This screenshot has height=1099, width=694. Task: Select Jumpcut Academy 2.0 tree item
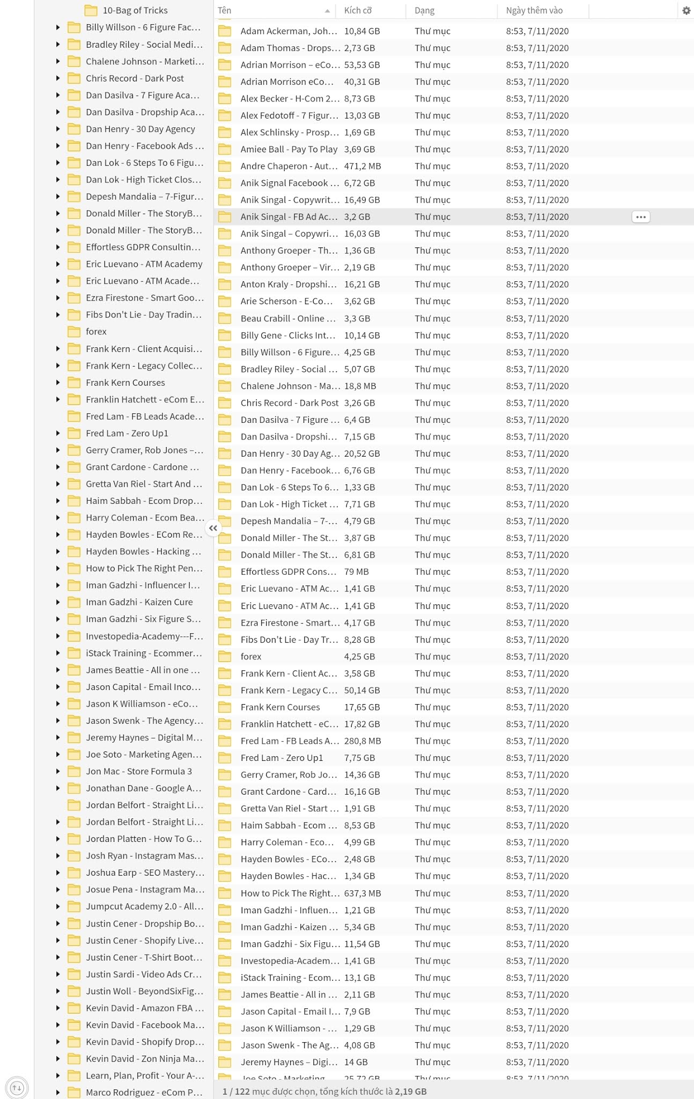click(145, 906)
